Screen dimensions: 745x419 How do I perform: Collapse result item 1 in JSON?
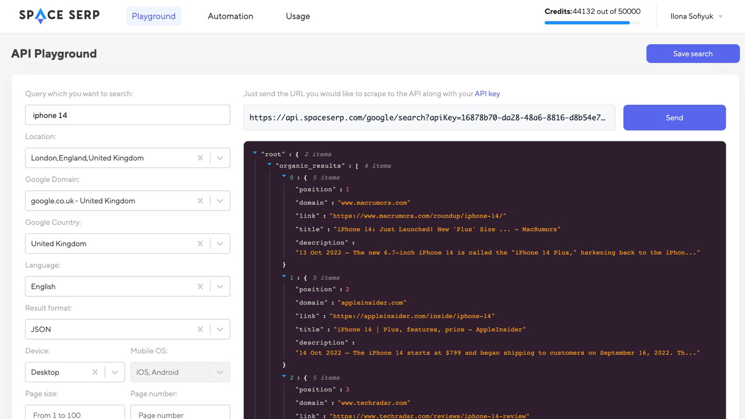284,276
